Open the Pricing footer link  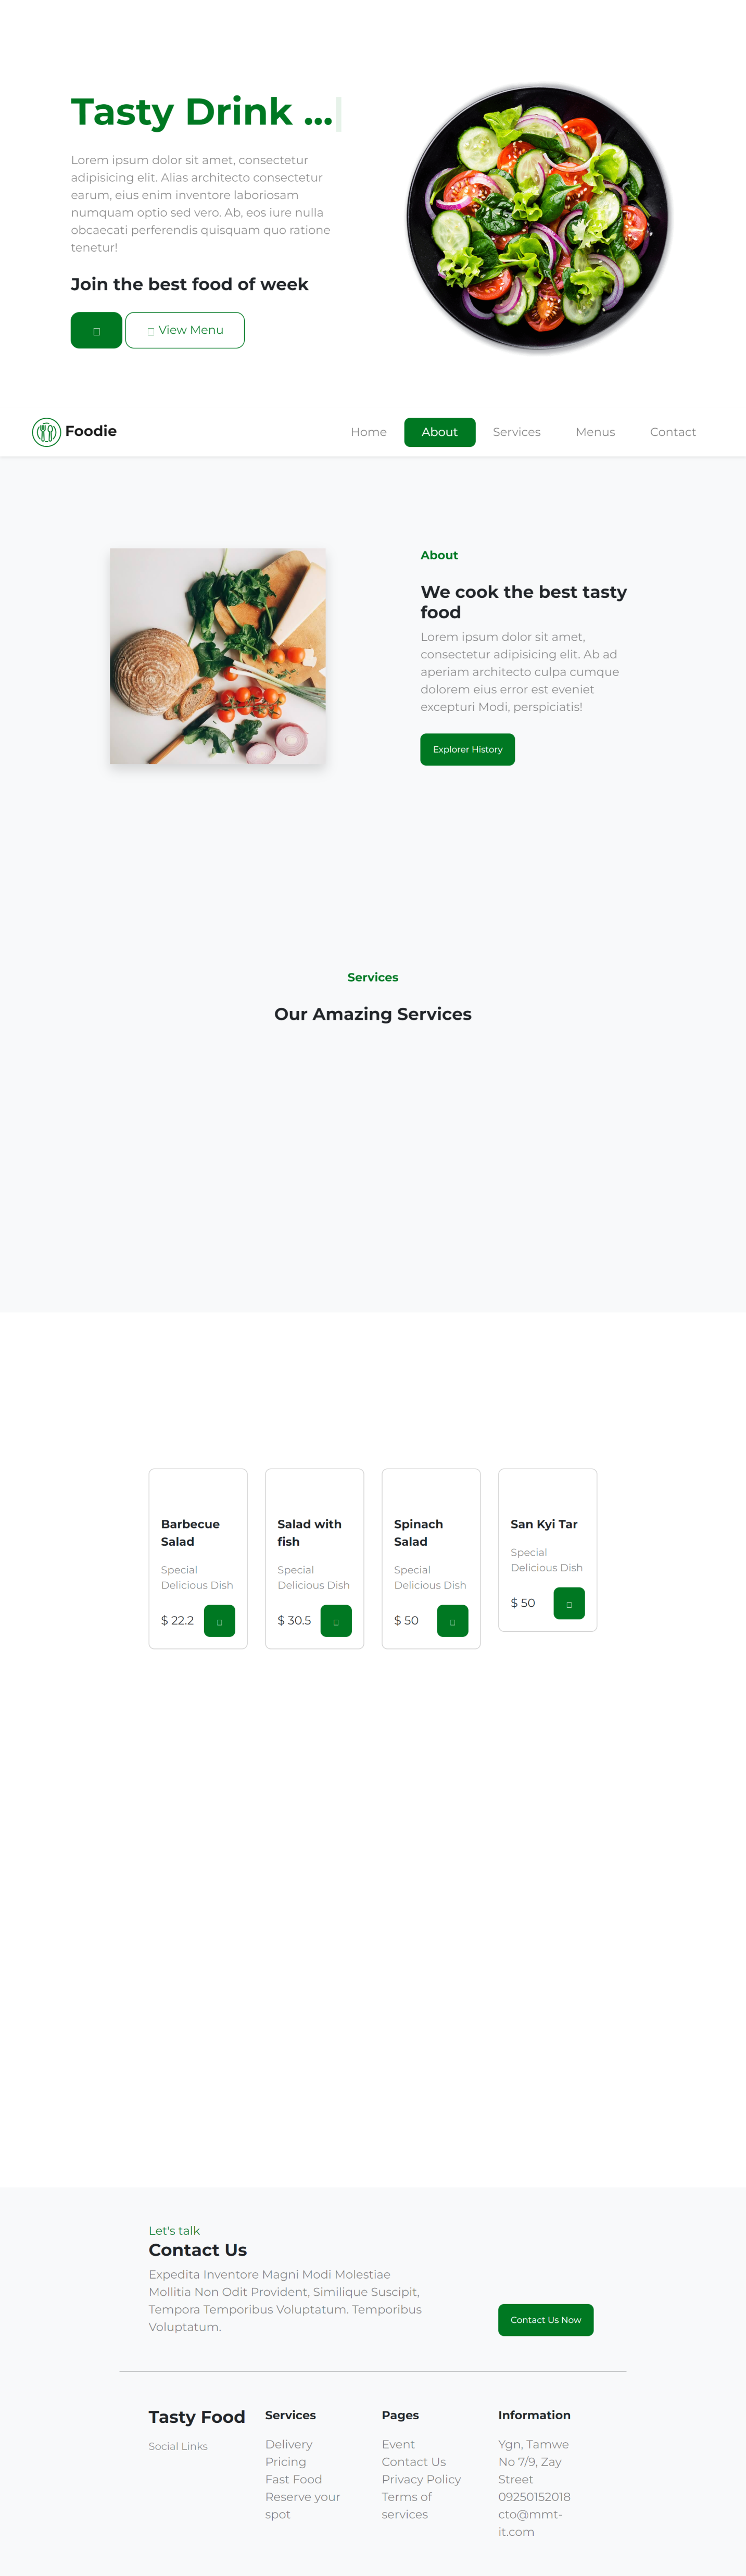pyautogui.click(x=286, y=2462)
